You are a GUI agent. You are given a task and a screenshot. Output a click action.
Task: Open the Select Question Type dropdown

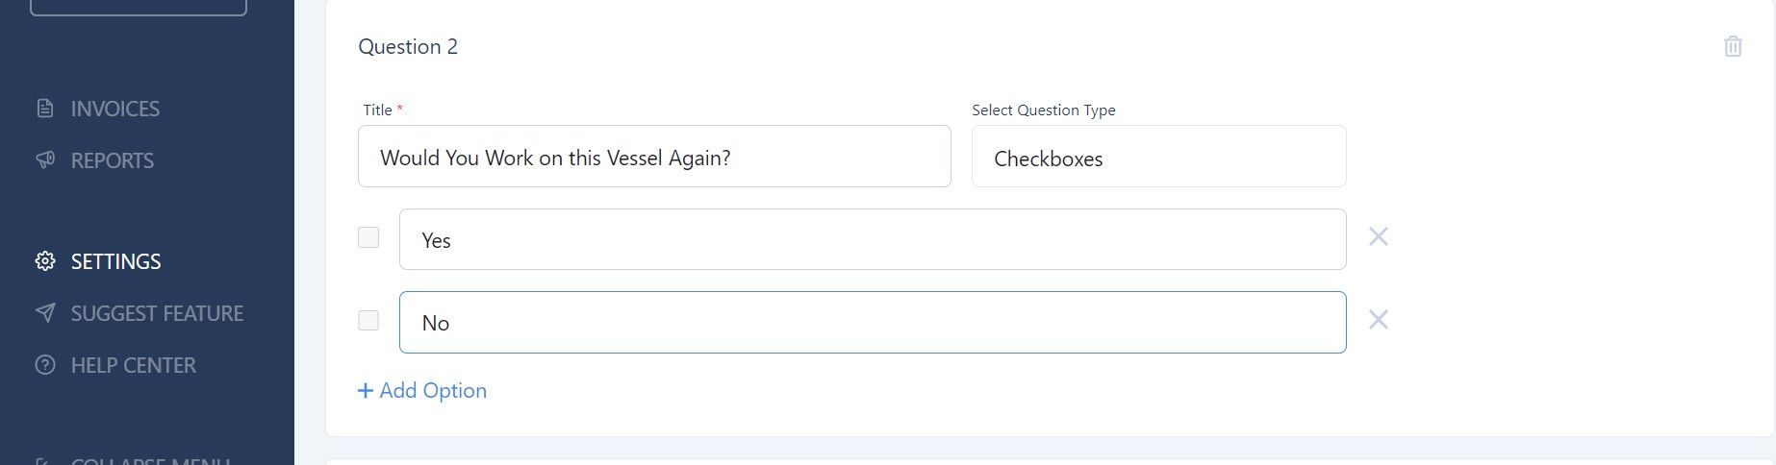coord(1158,157)
